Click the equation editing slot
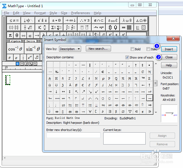183x168 pixels. [x=8, y=80]
